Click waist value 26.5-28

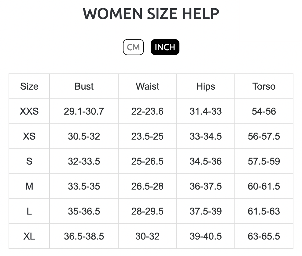coord(148,186)
